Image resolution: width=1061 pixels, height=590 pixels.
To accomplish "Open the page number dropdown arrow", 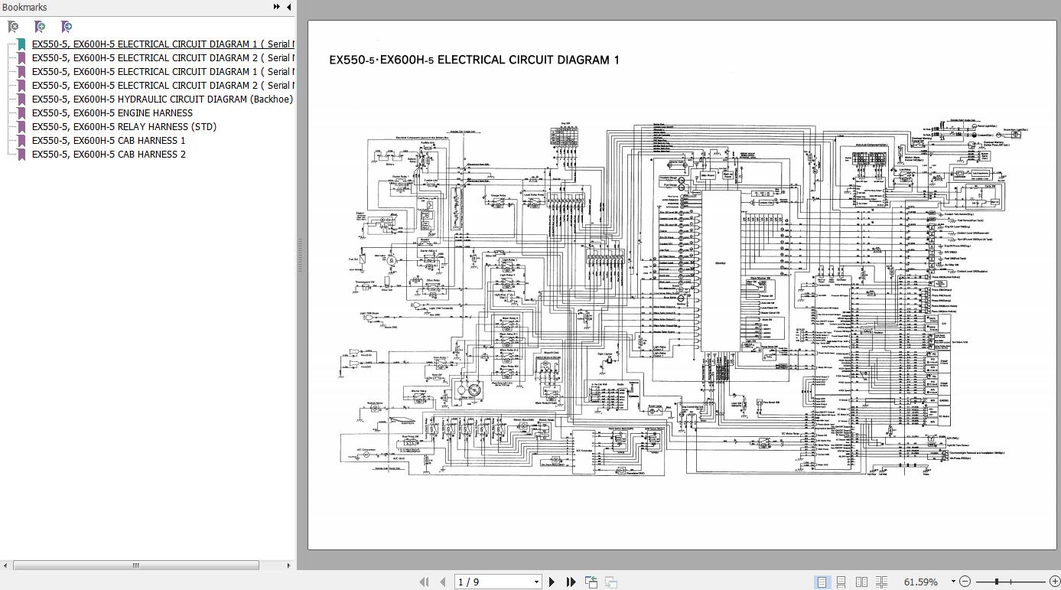I will click(x=536, y=582).
